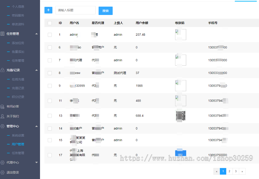Click the 上级人 column header
The image size is (259, 179).
[118, 23]
